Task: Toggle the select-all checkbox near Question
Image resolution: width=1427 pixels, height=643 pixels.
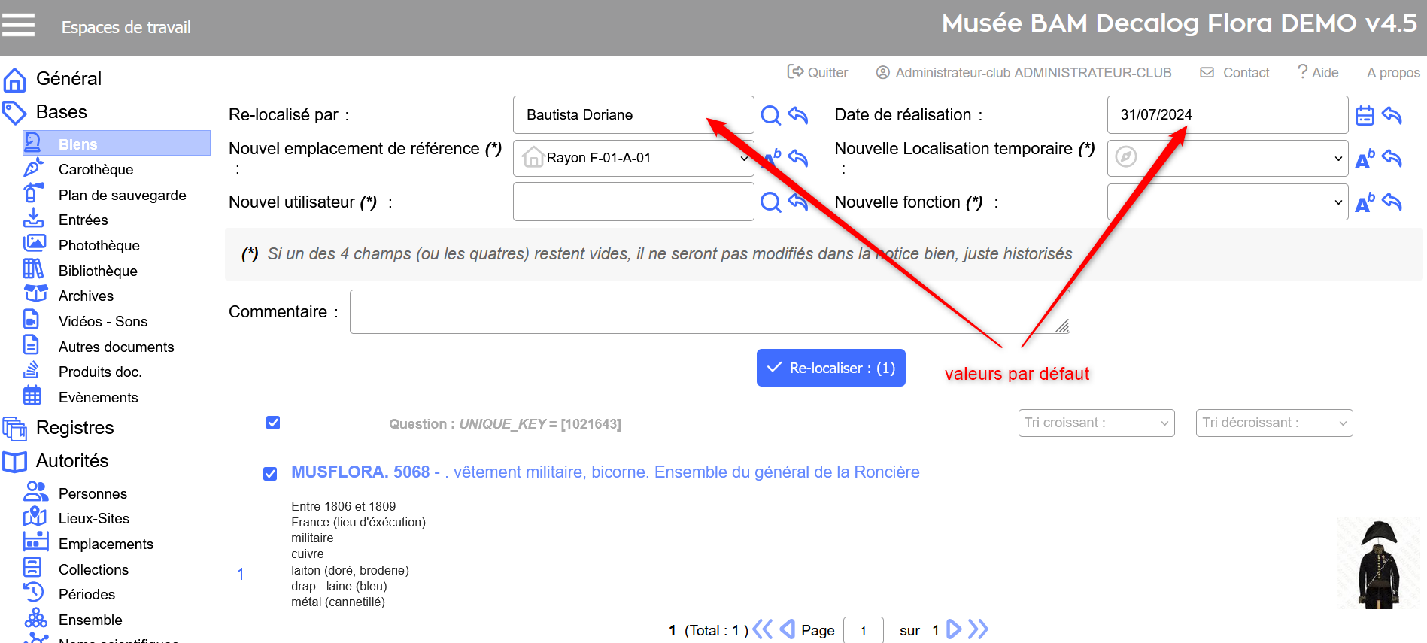Action: click(x=273, y=423)
